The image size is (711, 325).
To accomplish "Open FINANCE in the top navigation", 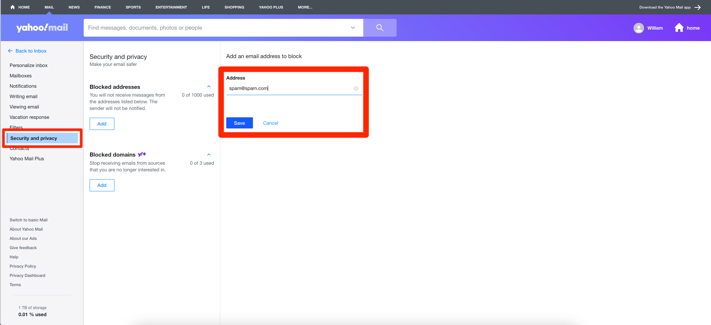I will click(x=103, y=7).
